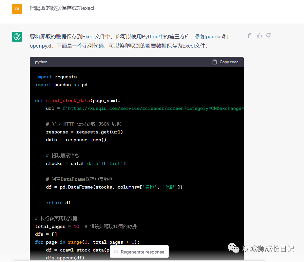
Task: Click the circular arrow regenerate icon
Action: [x=116, y=252]
